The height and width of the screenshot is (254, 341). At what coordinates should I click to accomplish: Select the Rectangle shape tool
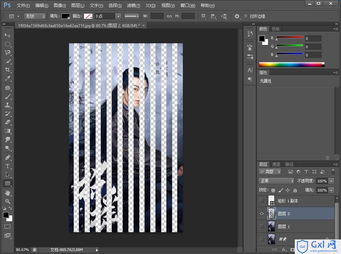[x=8, y=183]
